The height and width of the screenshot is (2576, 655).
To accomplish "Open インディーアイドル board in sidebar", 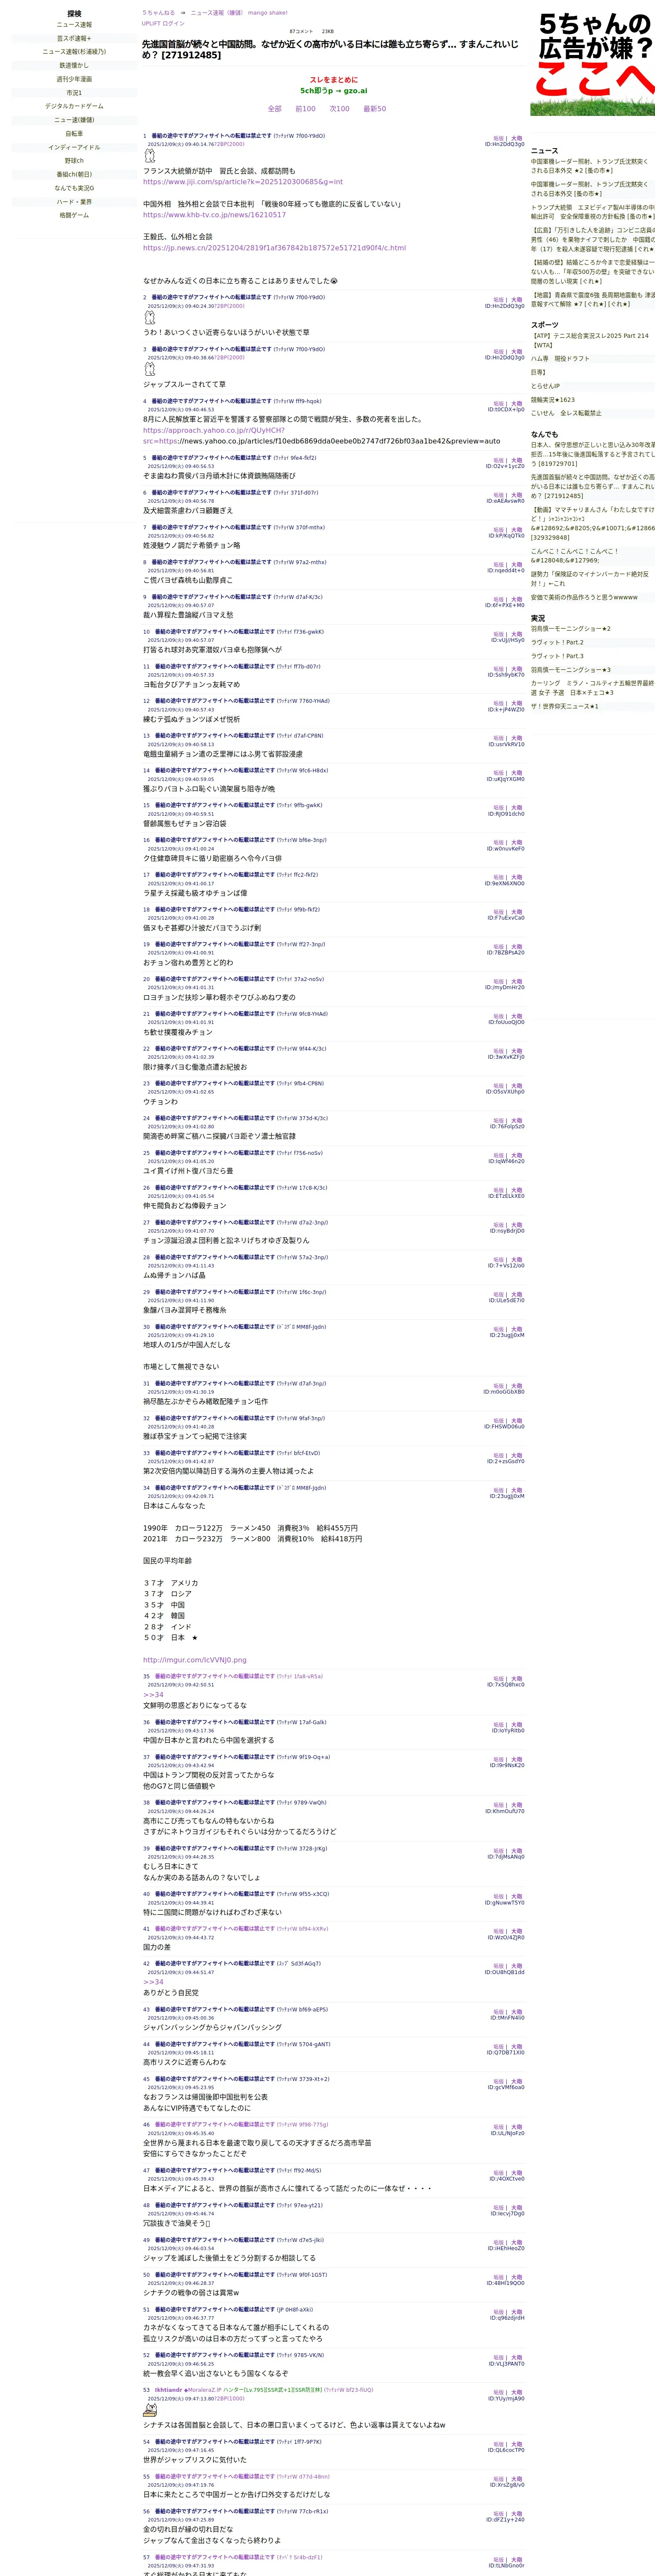I will tap(74, 147).
